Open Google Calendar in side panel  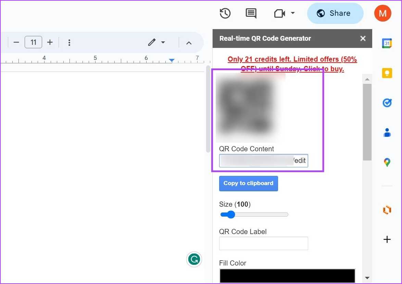point(387,43)
